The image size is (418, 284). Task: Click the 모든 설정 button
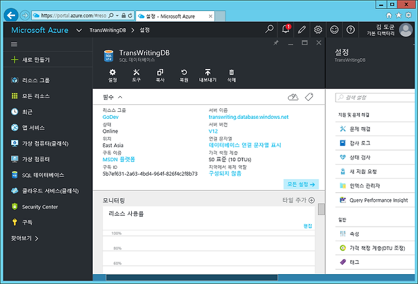click(x=301, y=184)
